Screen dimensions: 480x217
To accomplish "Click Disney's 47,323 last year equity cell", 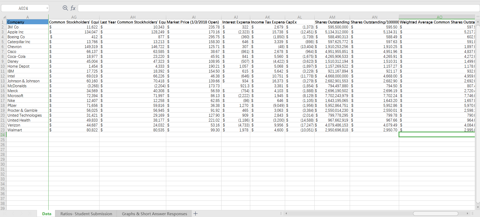I will click(x=133, y=61).
